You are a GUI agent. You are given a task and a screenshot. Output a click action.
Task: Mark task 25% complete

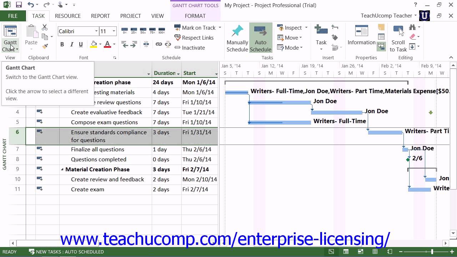[134, 31]
